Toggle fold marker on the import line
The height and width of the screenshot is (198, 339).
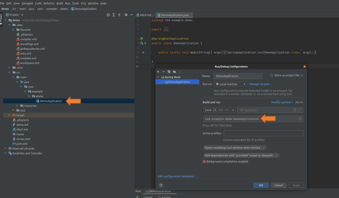click(150, 30)
